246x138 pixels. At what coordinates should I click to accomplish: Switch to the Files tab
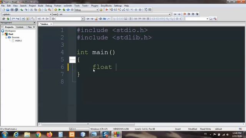[x=30, y=27]
